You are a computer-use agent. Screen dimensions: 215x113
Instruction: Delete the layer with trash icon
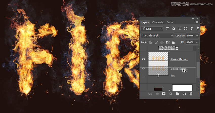191,94
